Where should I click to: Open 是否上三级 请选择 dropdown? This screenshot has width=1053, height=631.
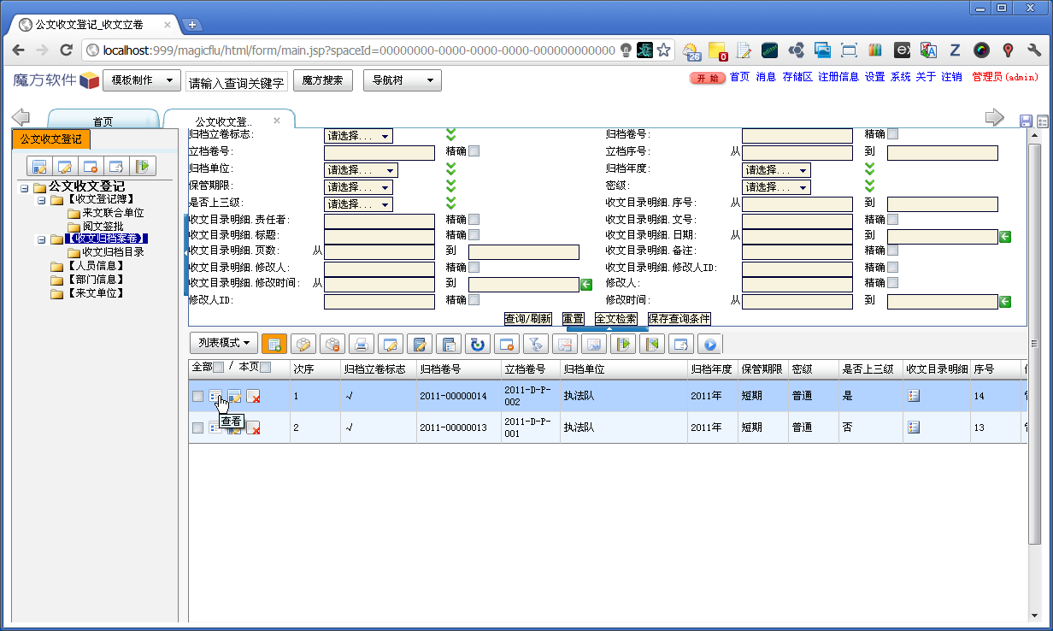point(358,204)
